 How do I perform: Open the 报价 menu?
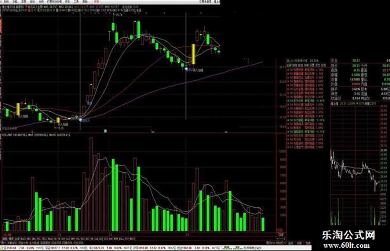[x=32, y=2]
